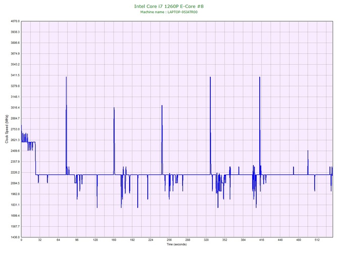Click the 4070.0 y-axis value
Viewport: 338px width, 253px height.
pos(15,21)
